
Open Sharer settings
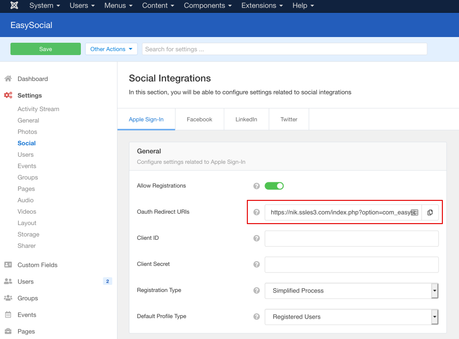tap(27, 246)
